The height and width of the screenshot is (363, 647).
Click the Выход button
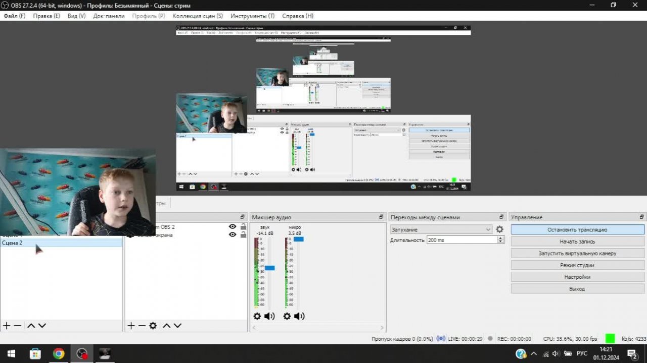click(x=577, y=289)
